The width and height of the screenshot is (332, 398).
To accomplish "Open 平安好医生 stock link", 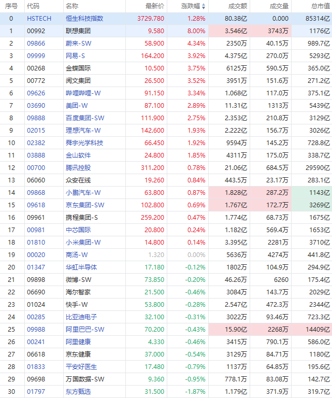I will coord(81,367).
